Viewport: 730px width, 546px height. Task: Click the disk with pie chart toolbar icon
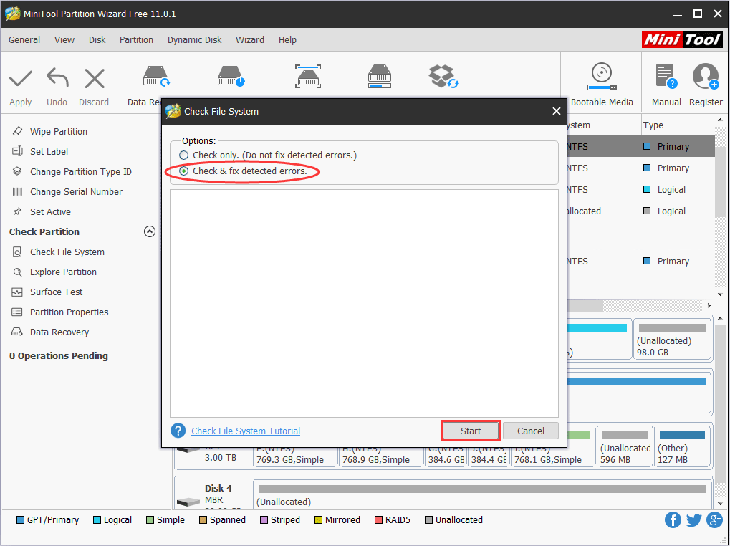click(231, 77)
